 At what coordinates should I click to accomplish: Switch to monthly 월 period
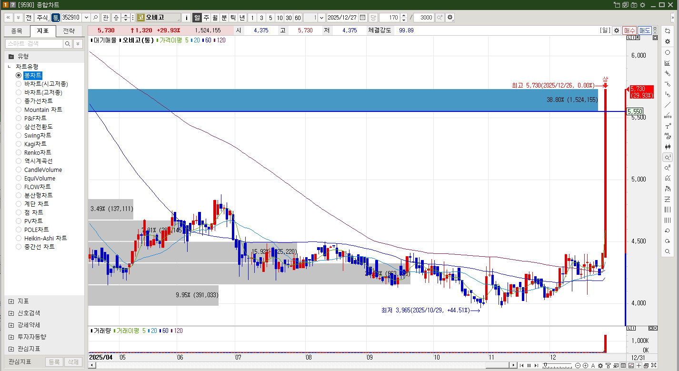point(215,18)
